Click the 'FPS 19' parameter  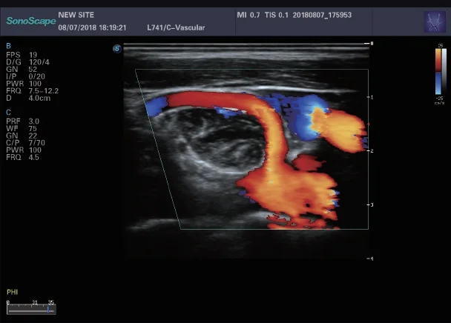coord(22,55)
